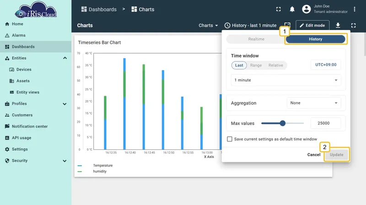Screen dimensions: 366x205
Task: Open Customers via the people icon
Action: pos(7,115)
